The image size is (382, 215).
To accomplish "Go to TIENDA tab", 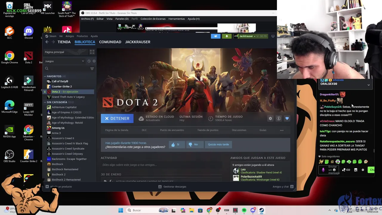I will pyautogui.click(x=64, y=42).
